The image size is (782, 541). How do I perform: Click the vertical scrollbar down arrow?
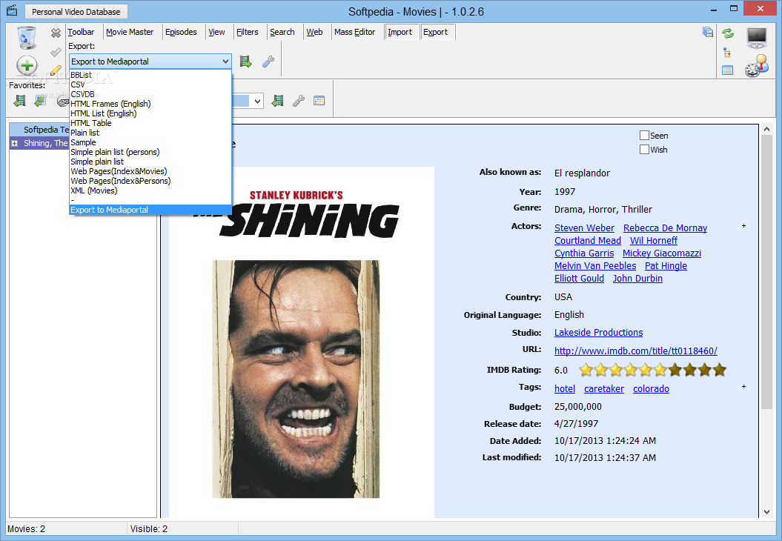tap(766, 513)
